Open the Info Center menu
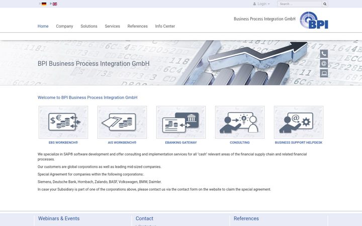Viewport: 362px width, 226px height. [x=165, y=26]
